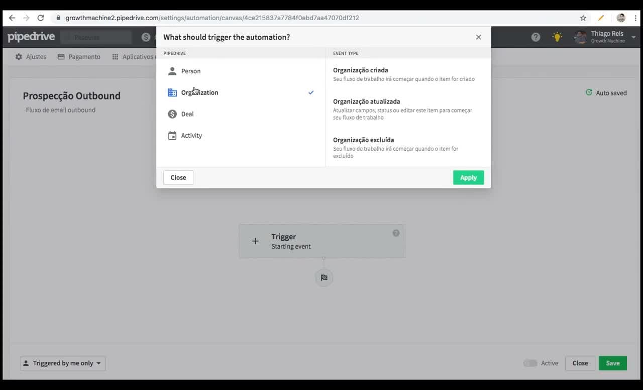
Task: Toggle the Active automation switch
Action: coord(530,363)
